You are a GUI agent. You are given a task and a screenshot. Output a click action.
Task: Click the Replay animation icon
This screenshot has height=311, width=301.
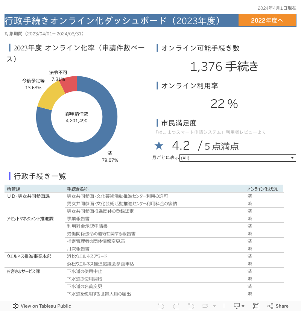coord(205,306)
